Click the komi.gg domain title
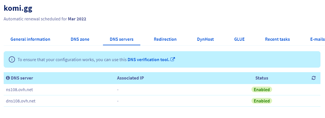This screenshot has width=325, height=118. point(18,8)
